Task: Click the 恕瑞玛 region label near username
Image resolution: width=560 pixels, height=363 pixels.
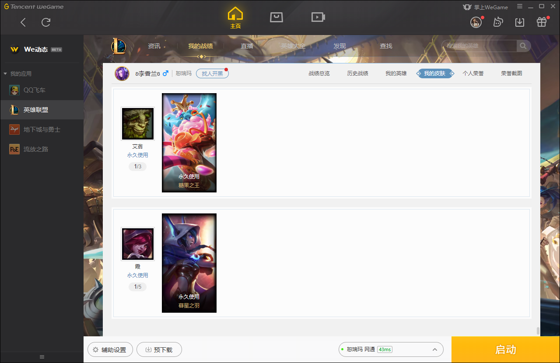Action: (184, 73)
